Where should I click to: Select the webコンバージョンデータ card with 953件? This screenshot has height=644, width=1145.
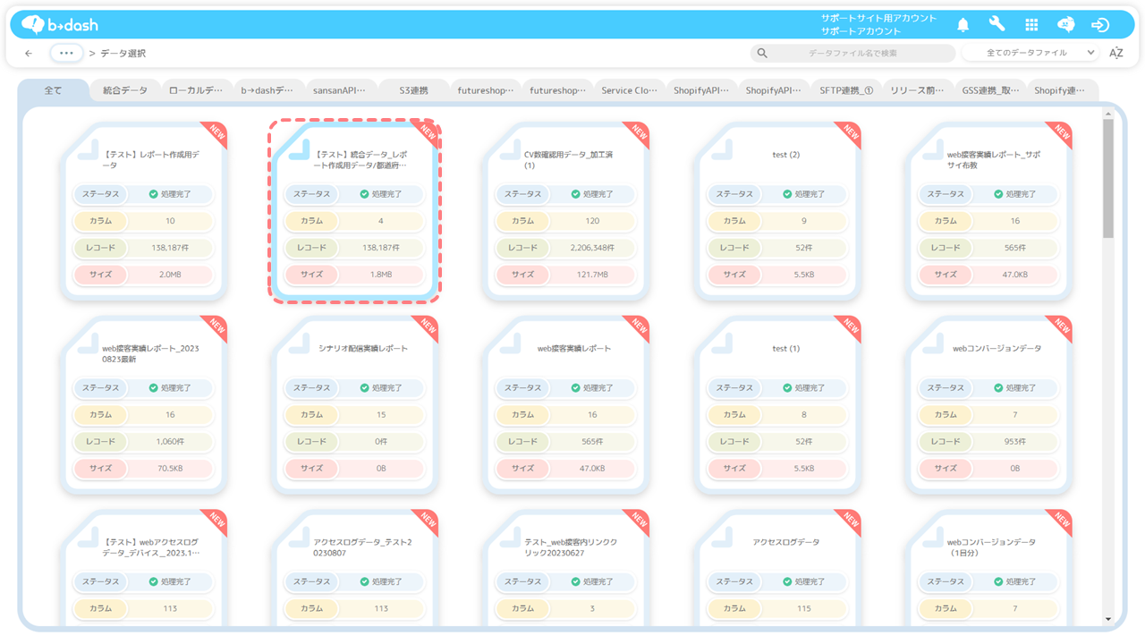990,404
